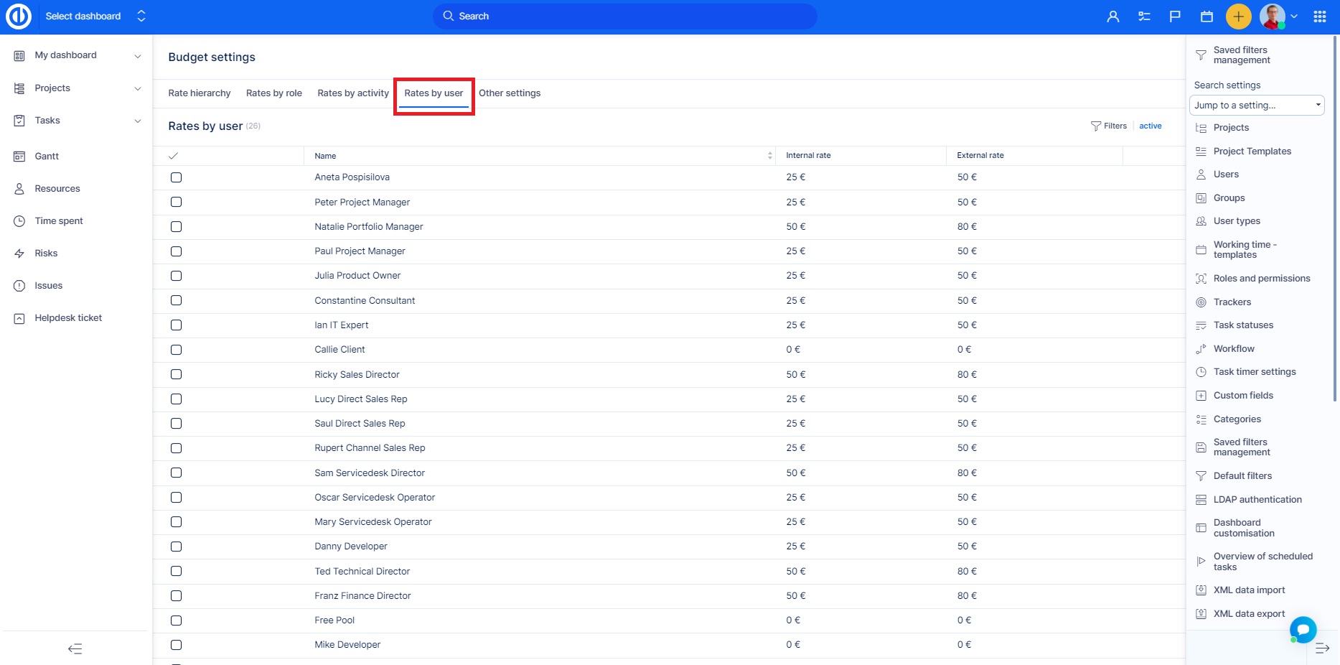
Task: Open the Filters button
Action: tap(1109, 126)
